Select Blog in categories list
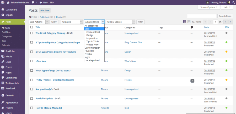This screenshot has height=114, width=236. coord(94,29)
